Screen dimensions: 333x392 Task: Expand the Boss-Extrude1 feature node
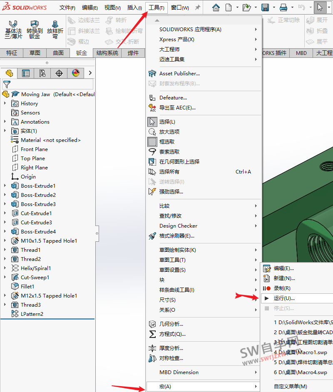[x=5, y=186]
